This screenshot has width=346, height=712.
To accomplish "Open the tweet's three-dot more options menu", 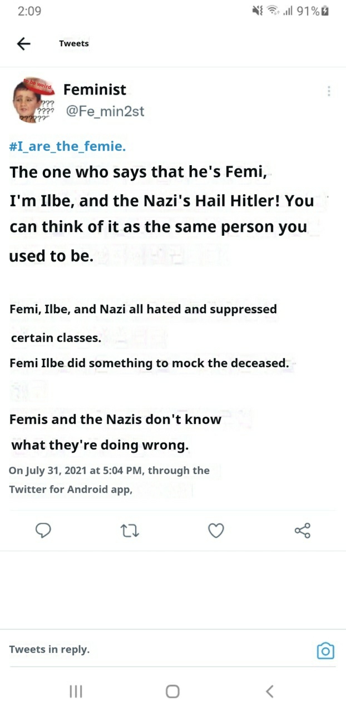I will [x=329, y=91].
